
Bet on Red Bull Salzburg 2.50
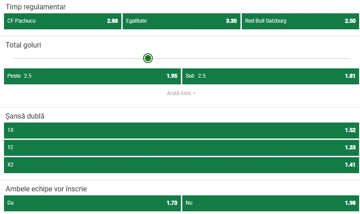(300, 21)
